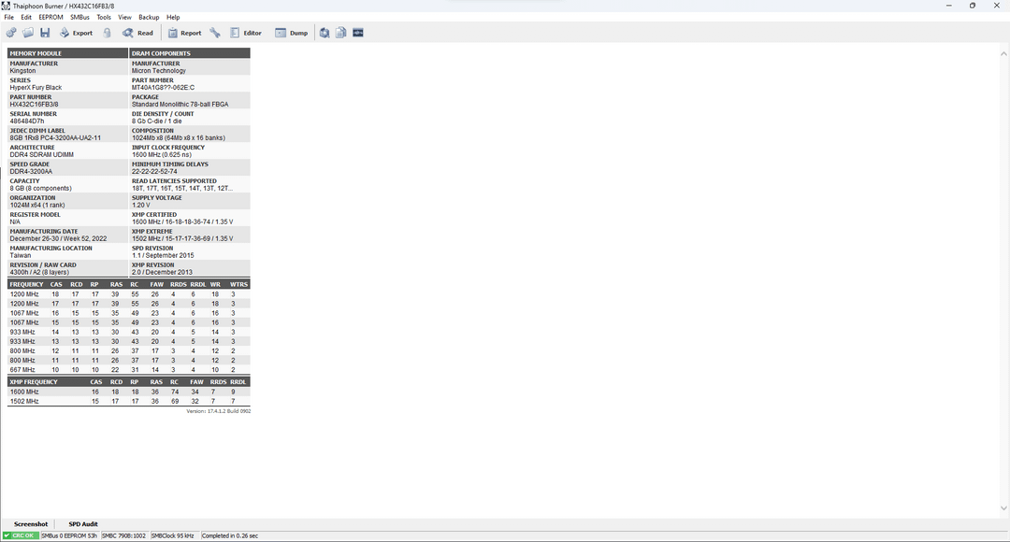
Task: Open the View menu
Action: [x=125, y=18]
